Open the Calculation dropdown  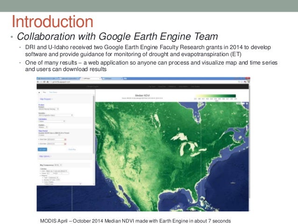click(52, 121)
